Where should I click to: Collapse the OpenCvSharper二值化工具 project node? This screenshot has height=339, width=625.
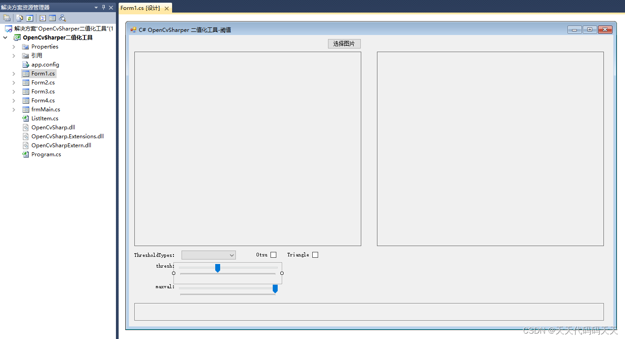[5, 37]
